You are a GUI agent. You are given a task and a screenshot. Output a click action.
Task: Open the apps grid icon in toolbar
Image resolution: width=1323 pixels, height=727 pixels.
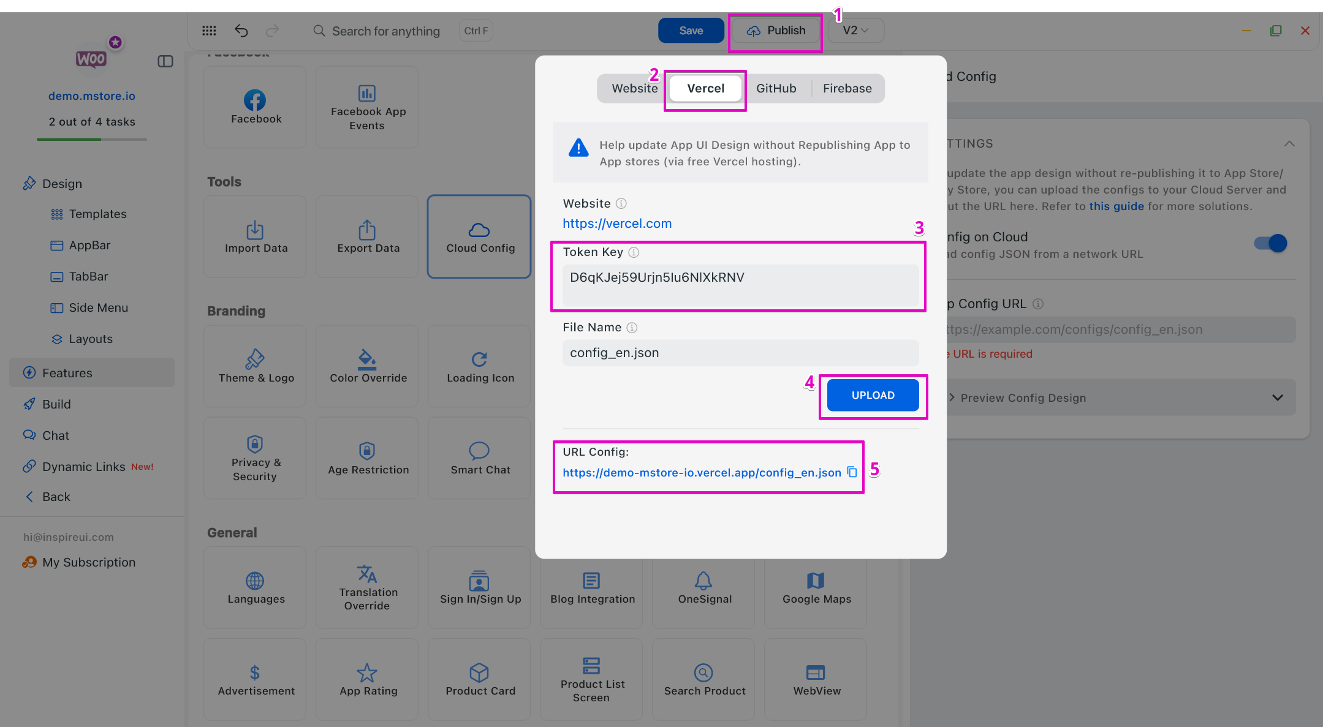pyautogui.click(x=209, y=31)
